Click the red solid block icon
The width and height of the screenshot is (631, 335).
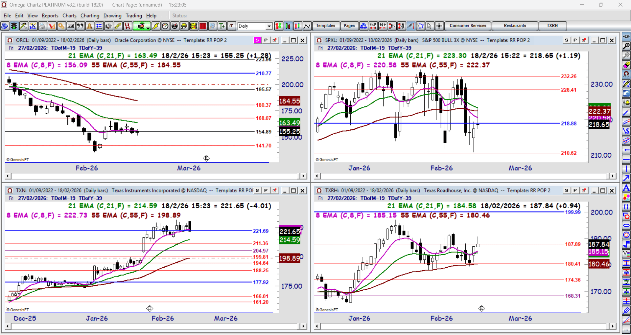(203, 26)
